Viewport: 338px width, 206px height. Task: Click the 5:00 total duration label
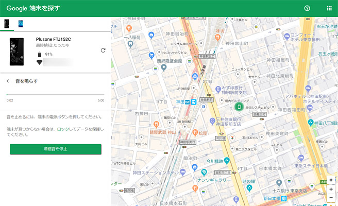pyautogui.click(x=101, y=100)
